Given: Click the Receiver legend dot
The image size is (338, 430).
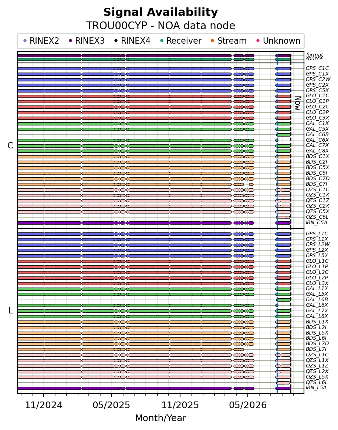Looking at the screenshot, I should click(162, 41).
